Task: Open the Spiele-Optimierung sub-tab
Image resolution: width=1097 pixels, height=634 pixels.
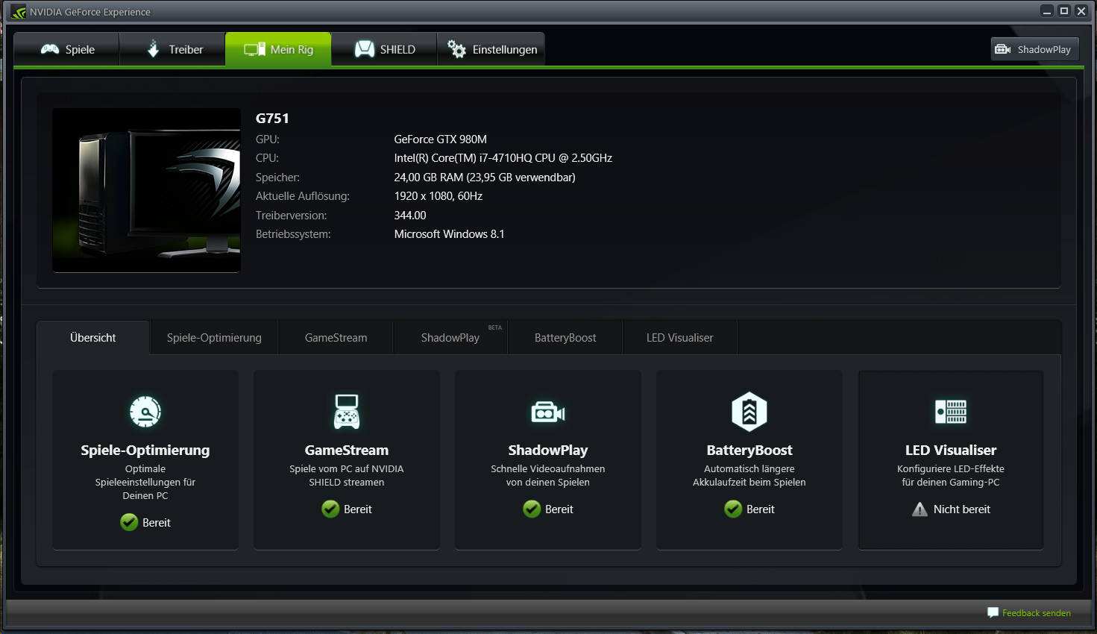Action: click(214, 338)
